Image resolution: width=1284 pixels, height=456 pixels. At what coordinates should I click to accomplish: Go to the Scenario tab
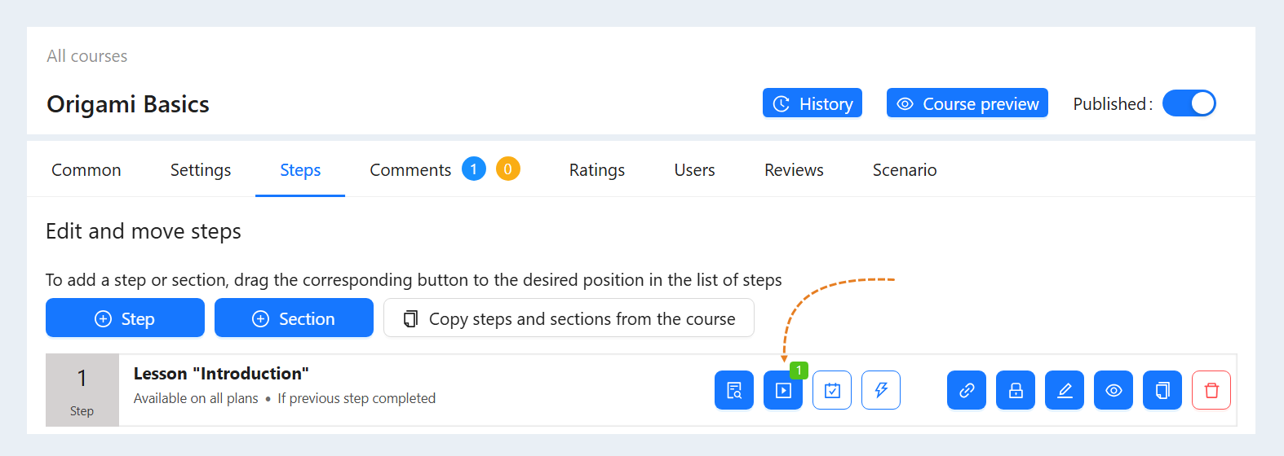(x=905, y=170)
